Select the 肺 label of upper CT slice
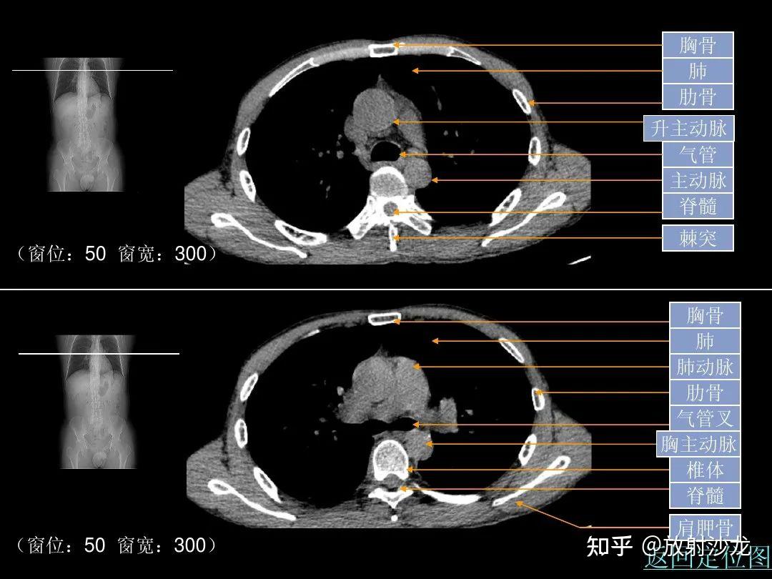 pos(698,71)
